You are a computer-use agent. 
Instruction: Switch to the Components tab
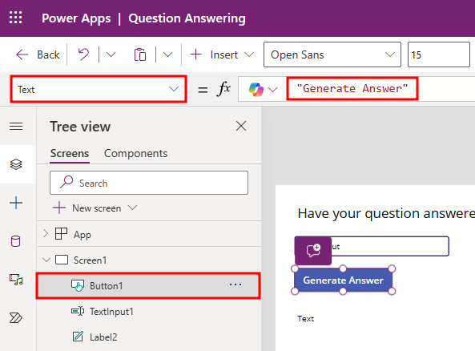[135, 153]
